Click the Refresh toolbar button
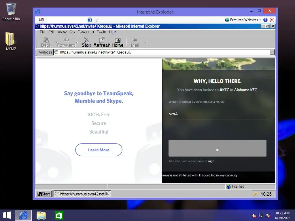295x221 pixels. point(102,43)
